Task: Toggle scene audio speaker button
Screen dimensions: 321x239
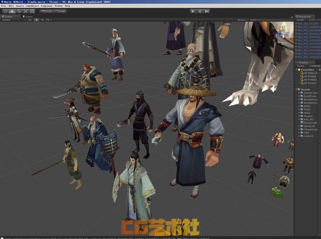Action: click(x=42, y=20)
